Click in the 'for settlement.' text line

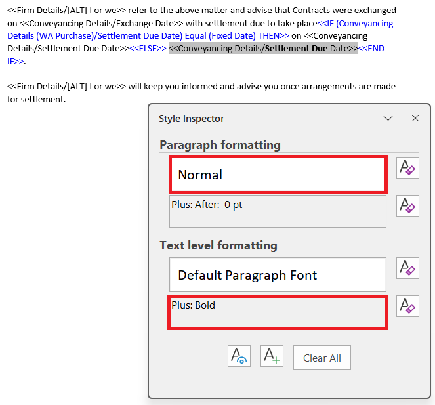pyautogui.click(x=36, y=99)
